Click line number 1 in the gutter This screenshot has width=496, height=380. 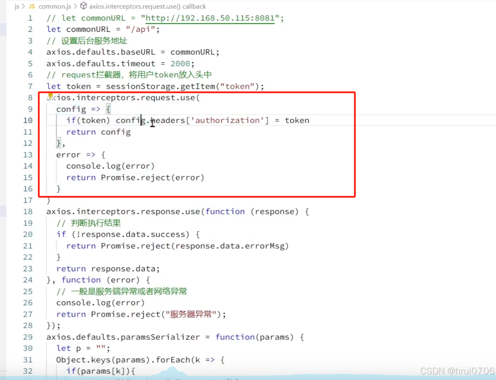pyautogui.click(x=30, y=18)
